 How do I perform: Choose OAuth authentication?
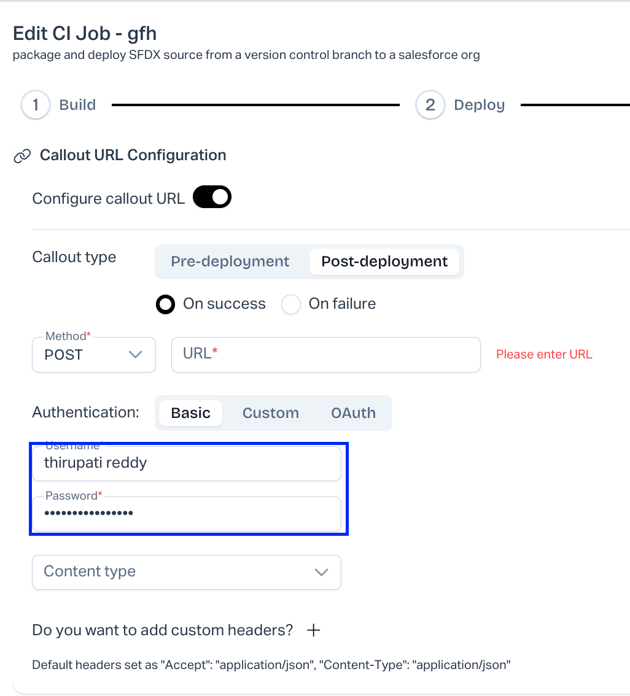[x=353, y=413]
